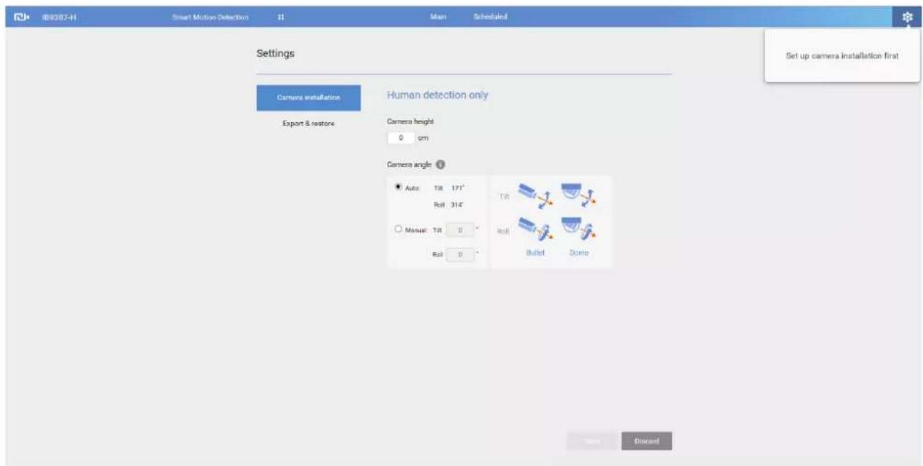Open the Export & restore section

point(309,124)
